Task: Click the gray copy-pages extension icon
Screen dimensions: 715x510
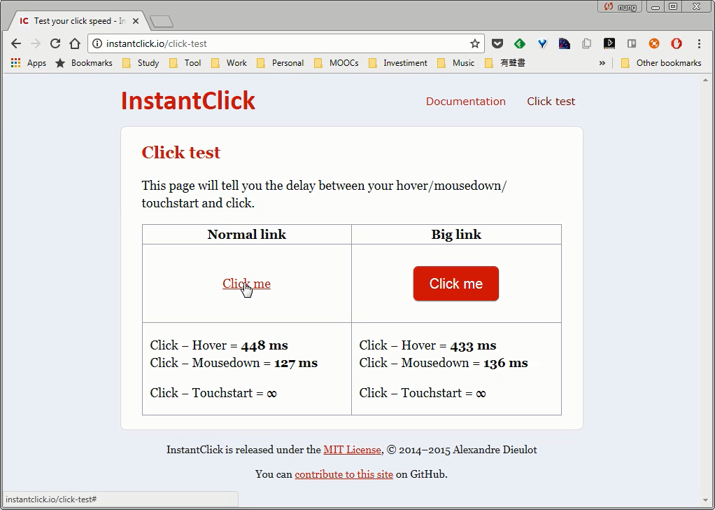Action: (587, 44)
